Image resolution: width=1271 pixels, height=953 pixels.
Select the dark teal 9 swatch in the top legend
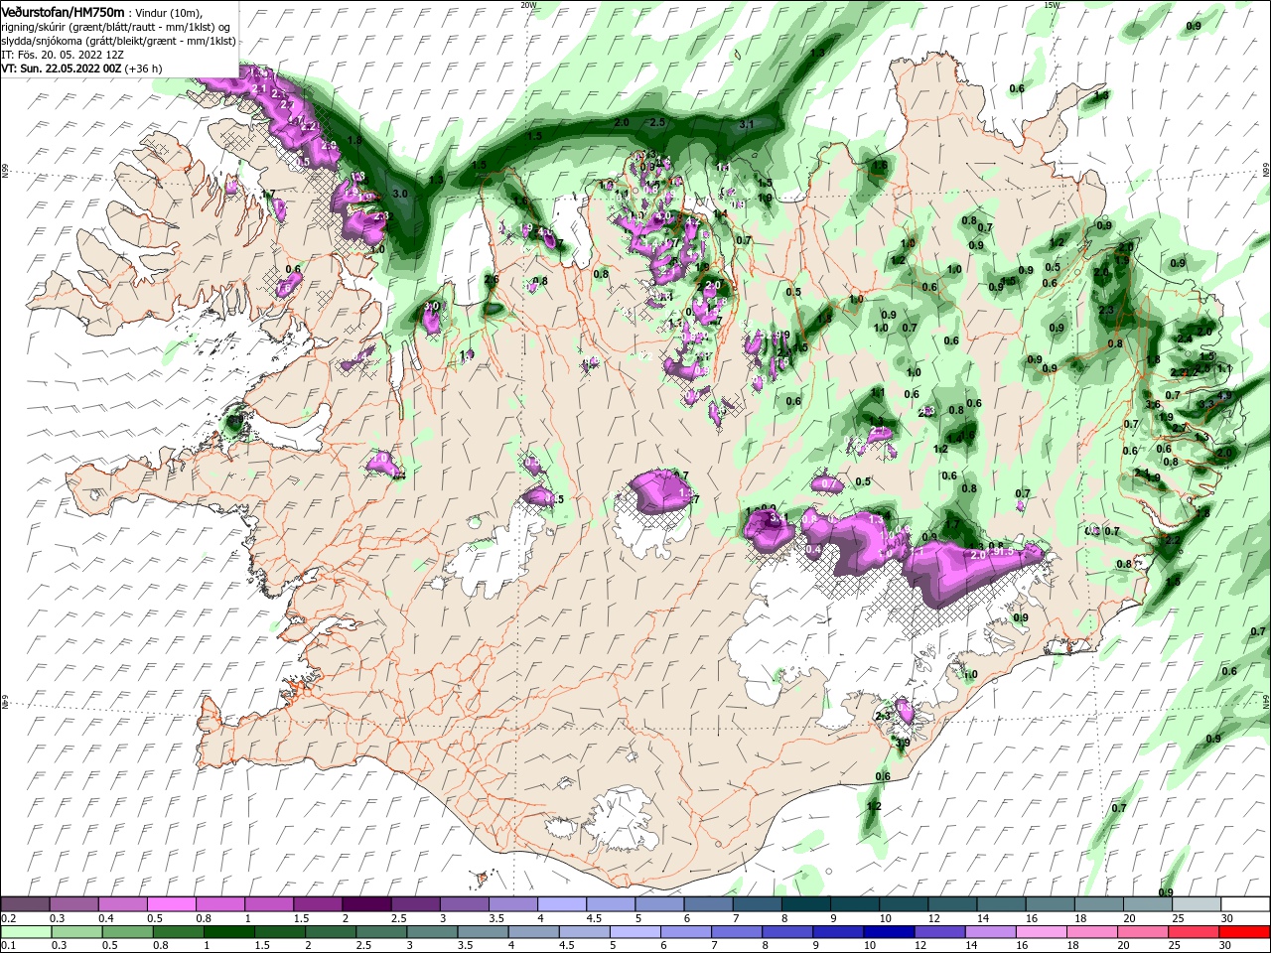tap(854, 904)
